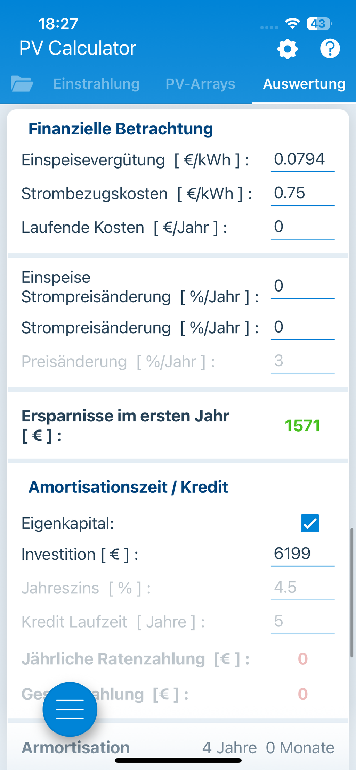Image resolution: width=356 pixels, height=770 pixels.
Task: Tap the Preisänderung percentage field
Action: tap(302, 361)
